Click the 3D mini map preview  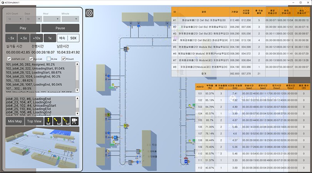(42, 148)
